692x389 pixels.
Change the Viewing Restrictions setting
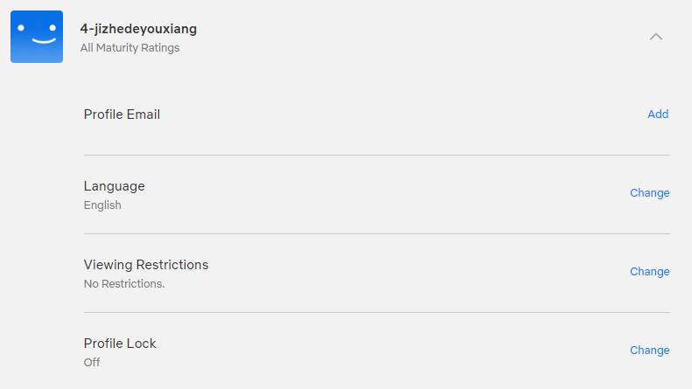click(650, 272)
